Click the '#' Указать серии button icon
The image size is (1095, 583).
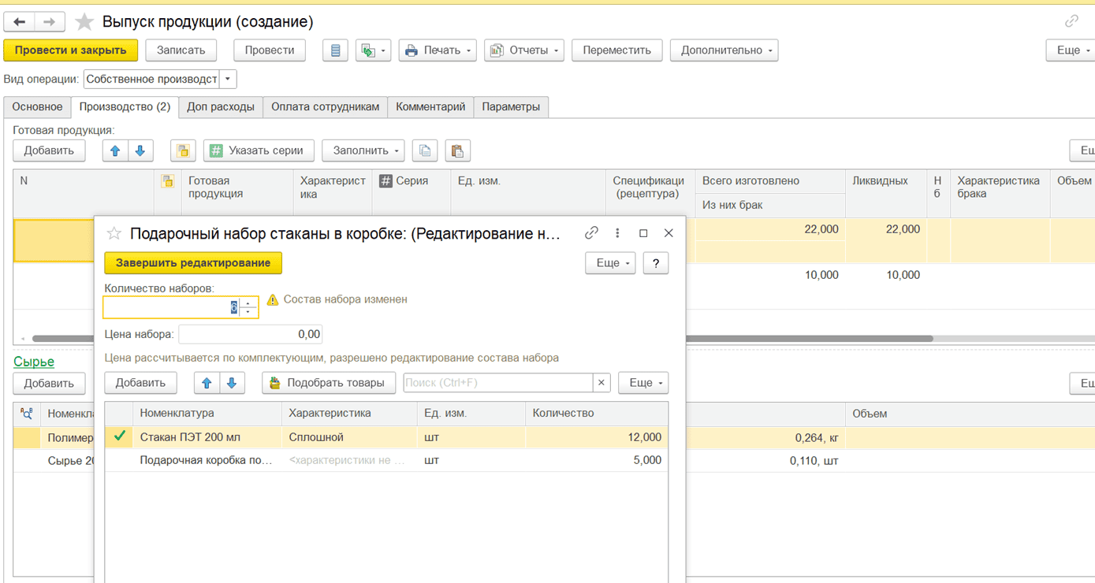click(216, 150)
